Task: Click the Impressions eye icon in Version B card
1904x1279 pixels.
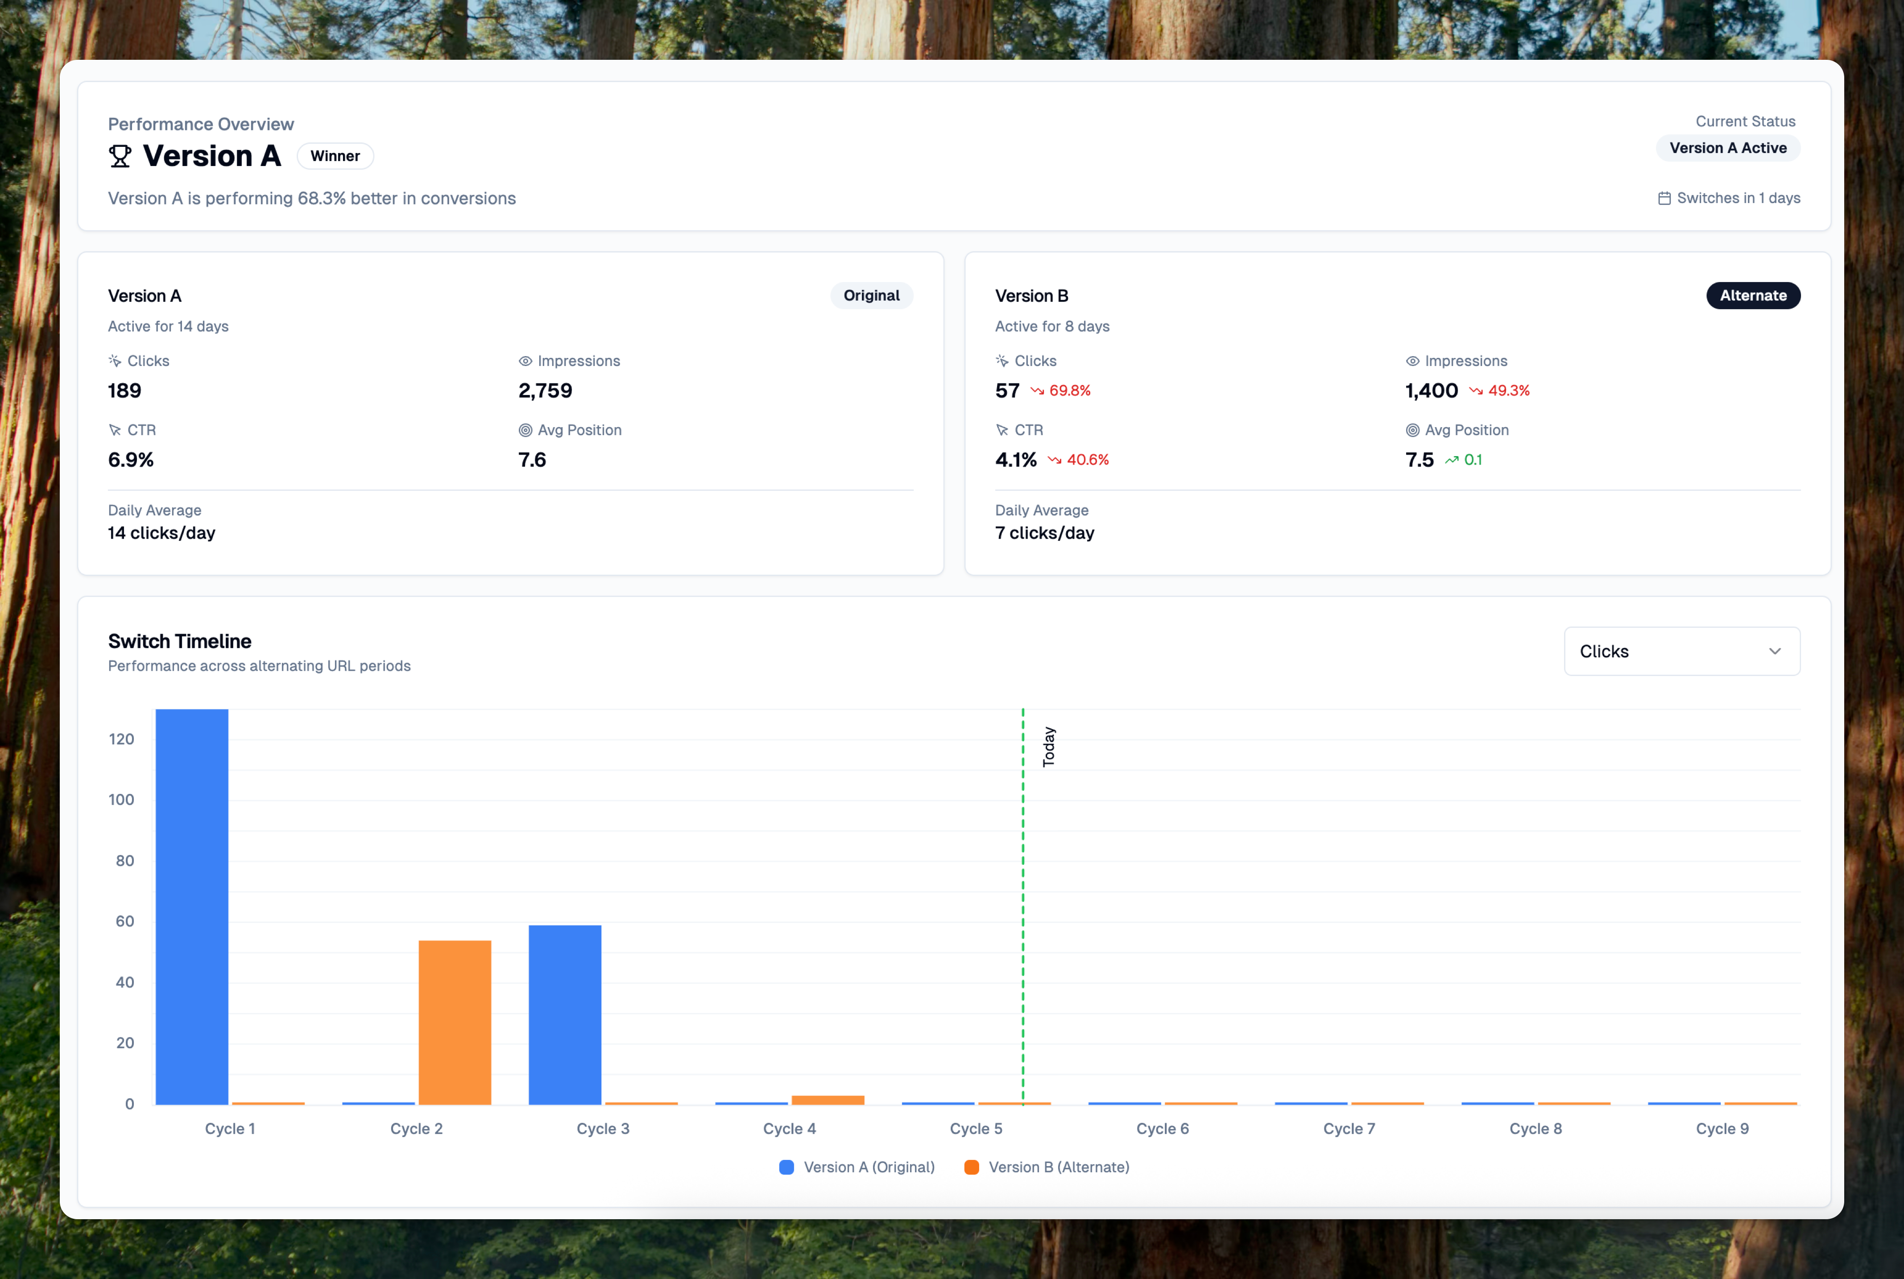Action: click(1412, 361)
